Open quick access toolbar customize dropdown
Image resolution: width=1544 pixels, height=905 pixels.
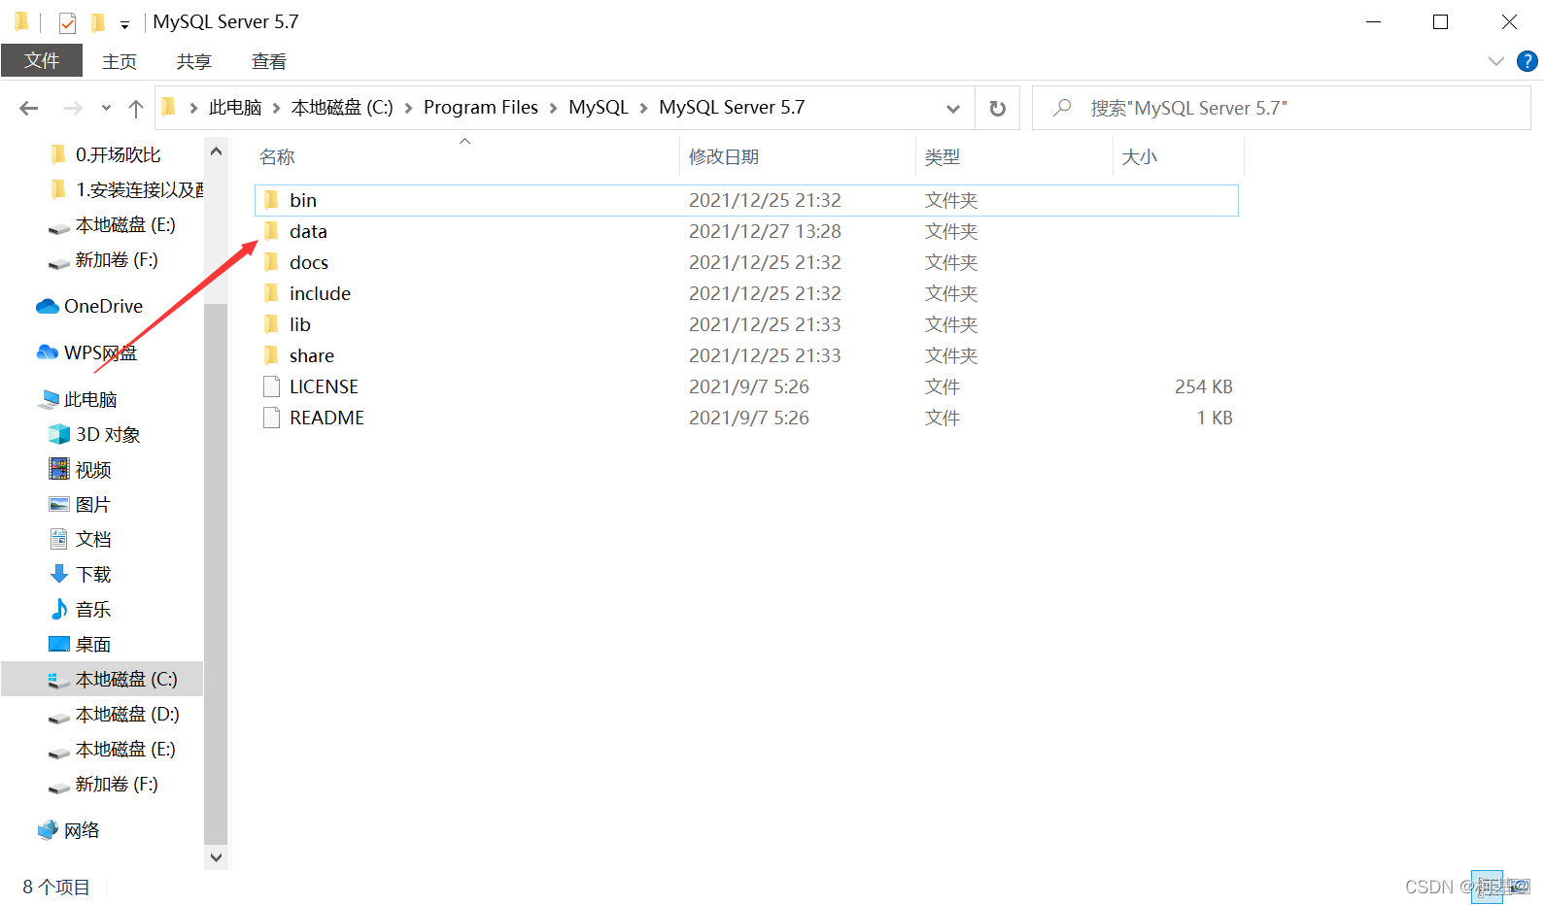click(124, 25)
